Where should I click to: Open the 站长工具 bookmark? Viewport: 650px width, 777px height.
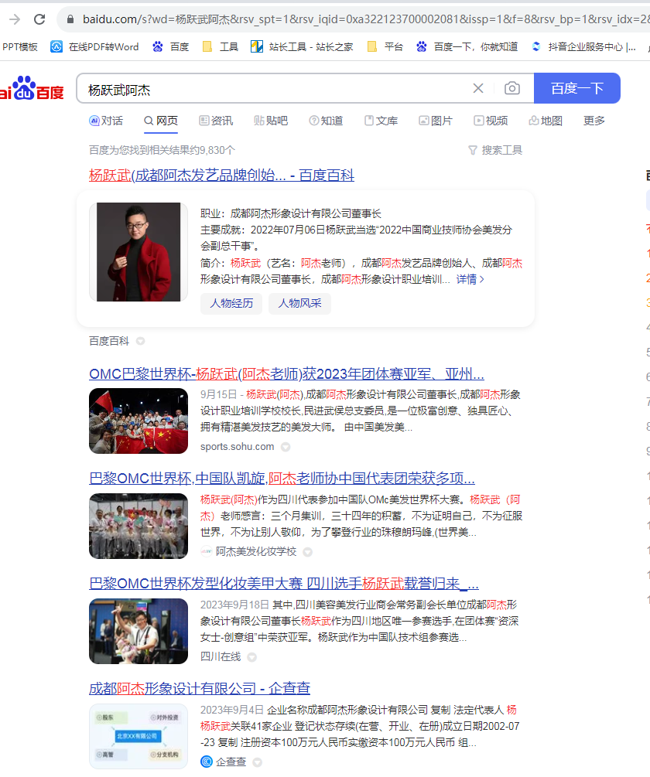coord(302,46)
